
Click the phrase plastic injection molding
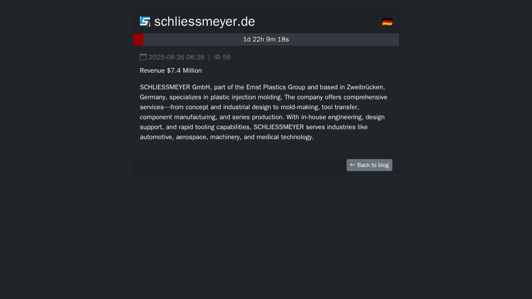(246, 97)
